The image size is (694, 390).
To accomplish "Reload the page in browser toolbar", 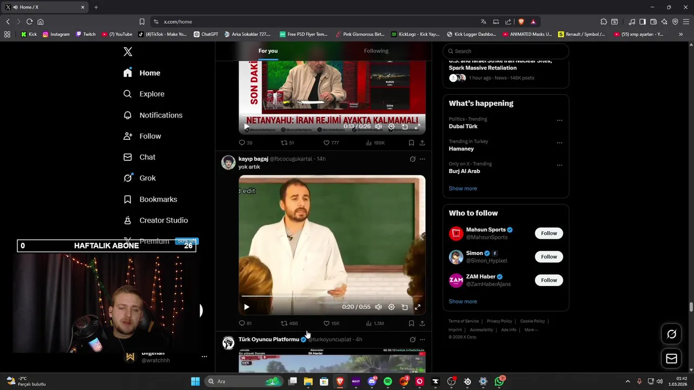I will 29,22.
